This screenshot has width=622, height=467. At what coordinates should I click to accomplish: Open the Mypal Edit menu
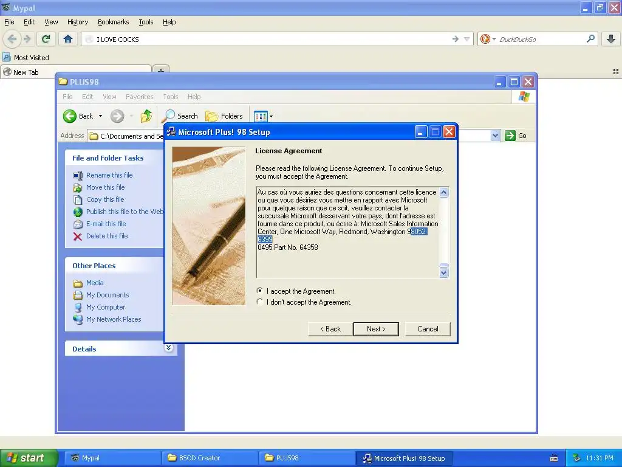point(29,22)
